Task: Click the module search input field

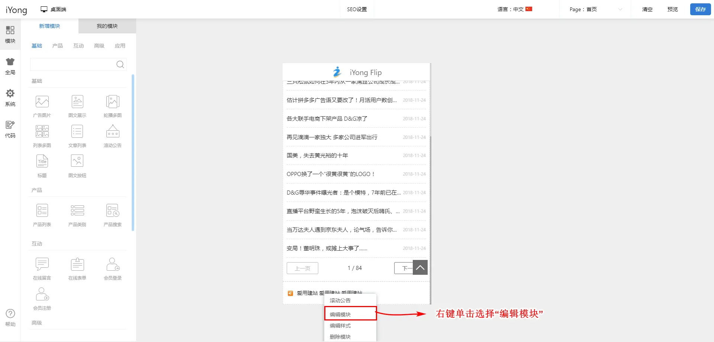Action: coord(73,65)
